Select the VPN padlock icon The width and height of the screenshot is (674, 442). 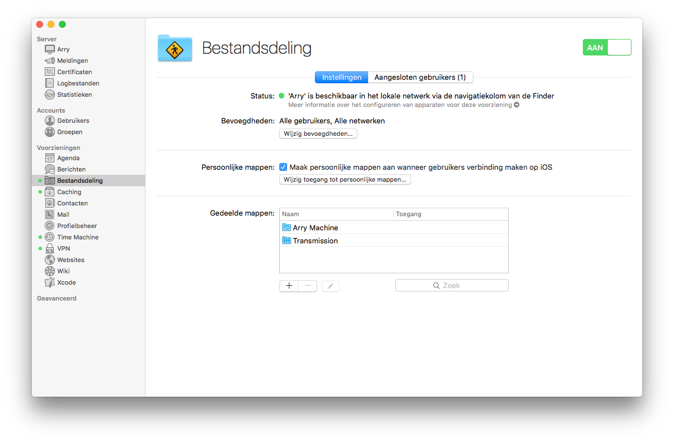[x=50, y=248]
